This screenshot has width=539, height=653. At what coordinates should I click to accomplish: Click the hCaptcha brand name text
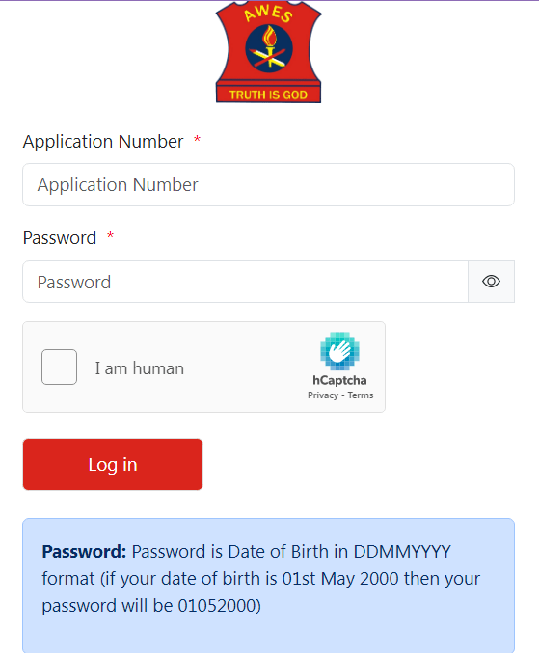click(339, 380)
